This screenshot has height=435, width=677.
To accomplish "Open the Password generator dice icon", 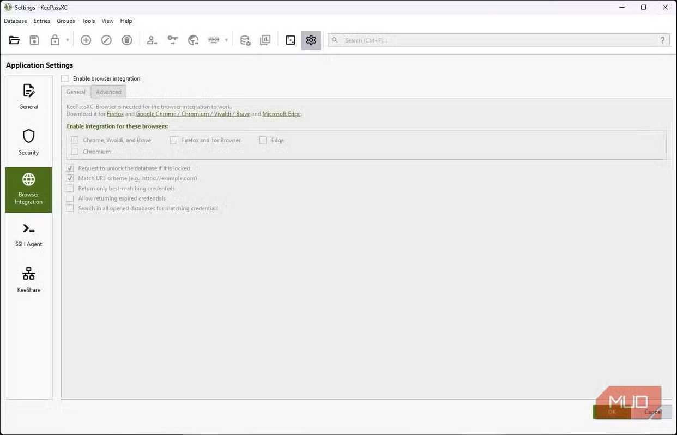I will pyautogui.click(x=291, y=40).
